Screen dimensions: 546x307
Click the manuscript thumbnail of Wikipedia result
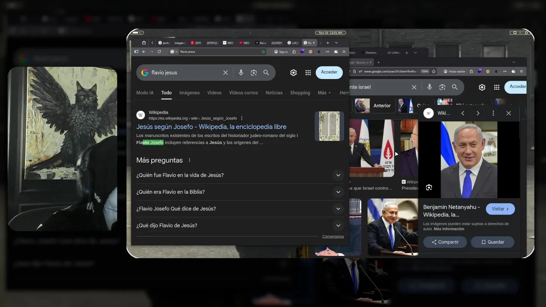(329, 126)
